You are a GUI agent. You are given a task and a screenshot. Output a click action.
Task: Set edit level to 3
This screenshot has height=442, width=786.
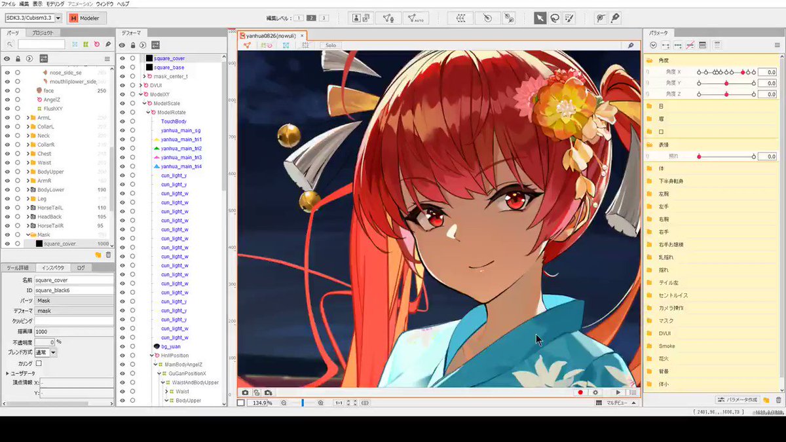324,18
